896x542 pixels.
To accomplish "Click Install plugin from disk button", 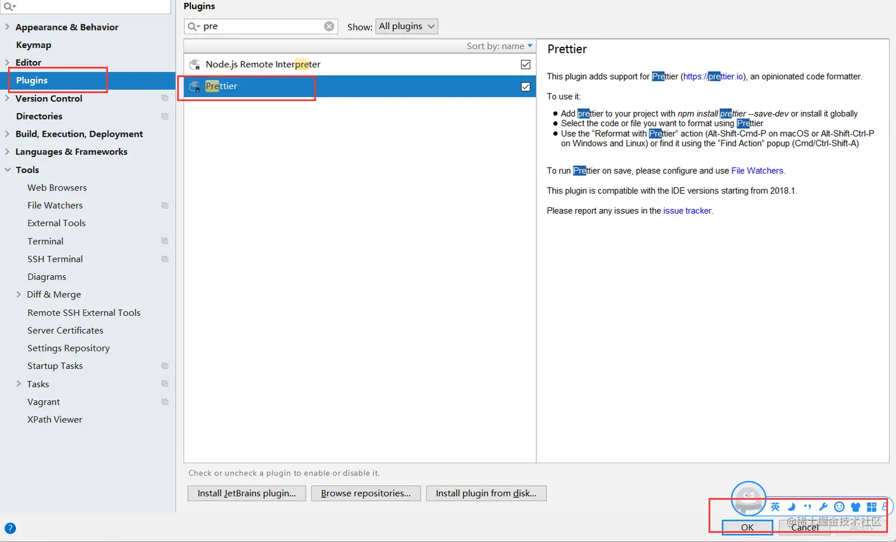I will pyautogui.click(x=486, y=493).
